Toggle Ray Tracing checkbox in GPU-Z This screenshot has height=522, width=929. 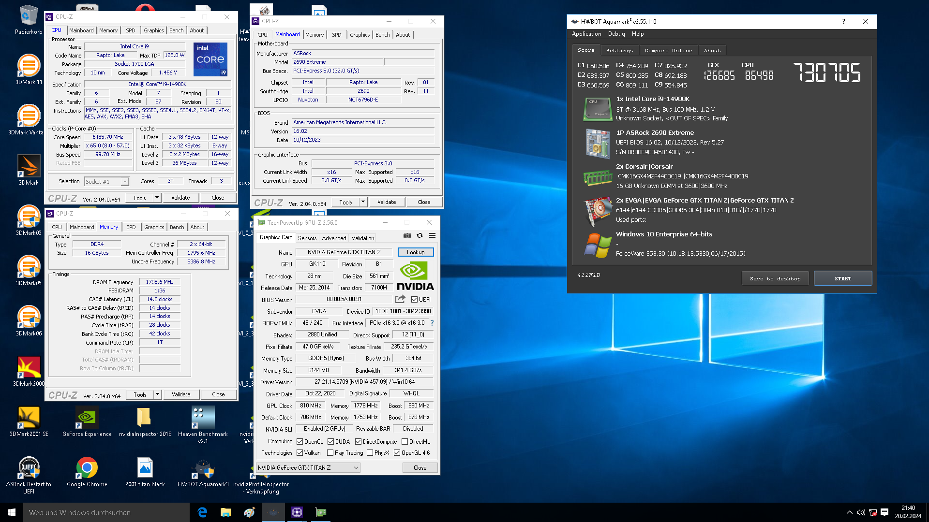coord(330,453)
